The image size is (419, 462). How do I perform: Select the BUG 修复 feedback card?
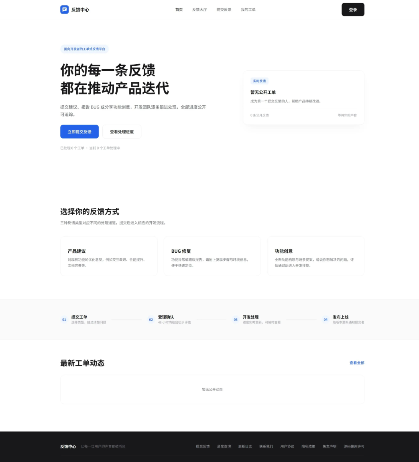tap(212, 256)
